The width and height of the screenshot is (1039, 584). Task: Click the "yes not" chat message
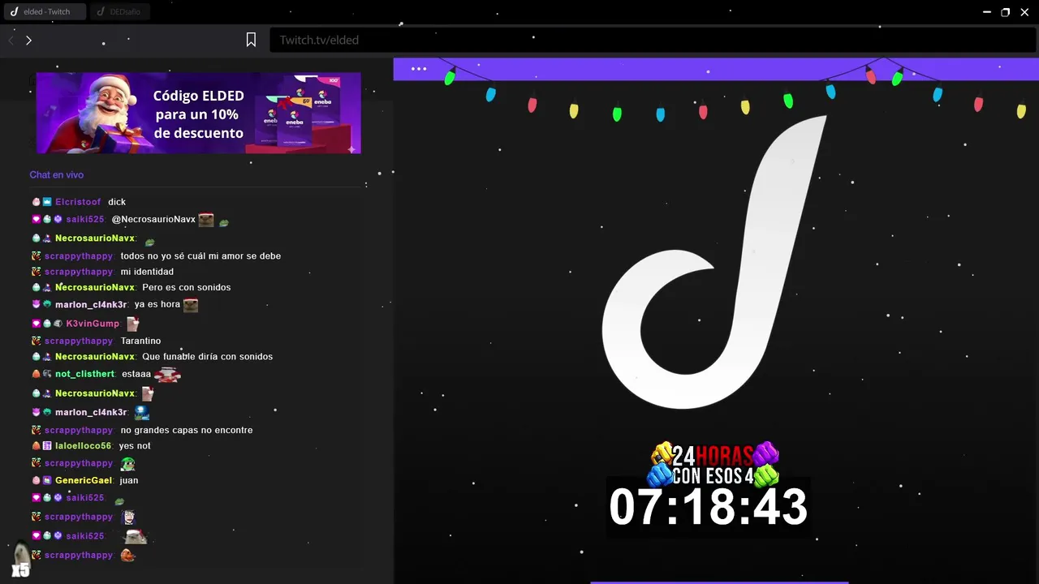pyautogui.click(x=135, y=446)
